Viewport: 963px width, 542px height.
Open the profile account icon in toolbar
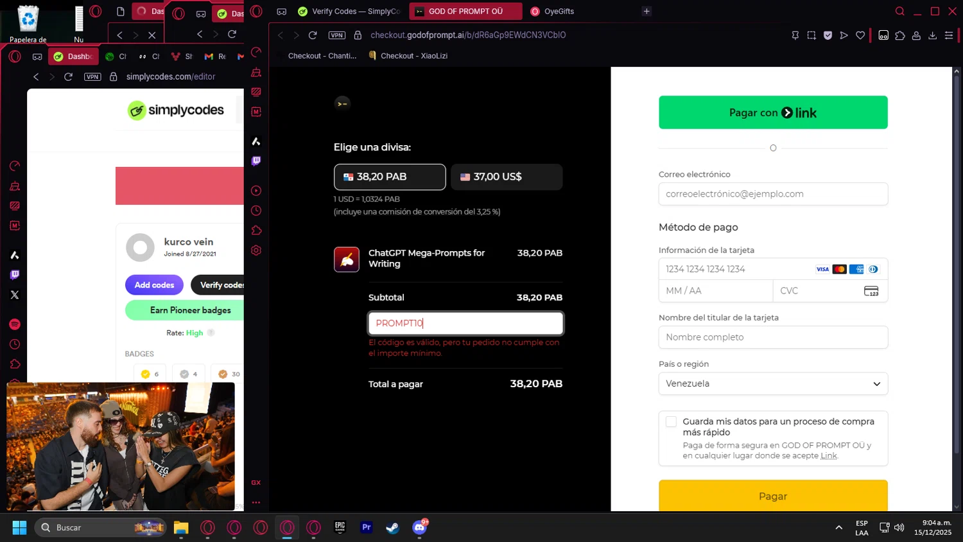click(917, 35)
